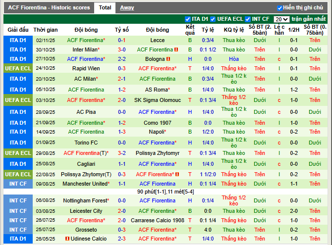The width and height of the screenshot is (332, 245).
Task: Click the penalty note 90 phút[1-1],11 mét[5-4]
Action: coord(166,192)
